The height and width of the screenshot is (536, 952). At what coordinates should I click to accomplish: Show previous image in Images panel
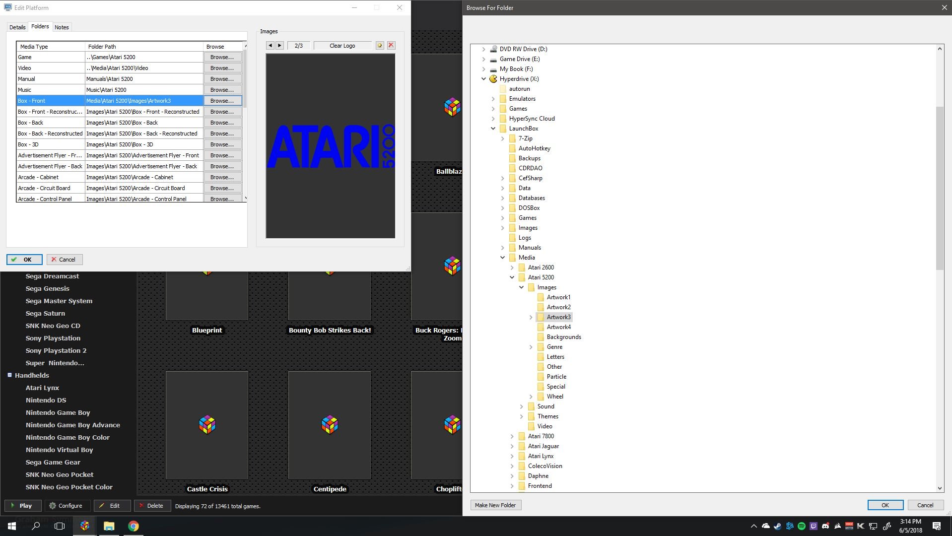tap(270, 46)
